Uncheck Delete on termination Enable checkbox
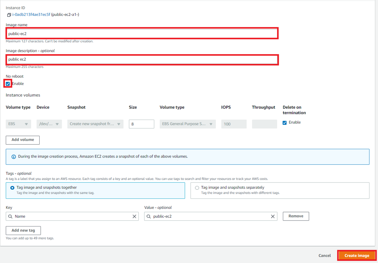 click(x=285, y=123)
